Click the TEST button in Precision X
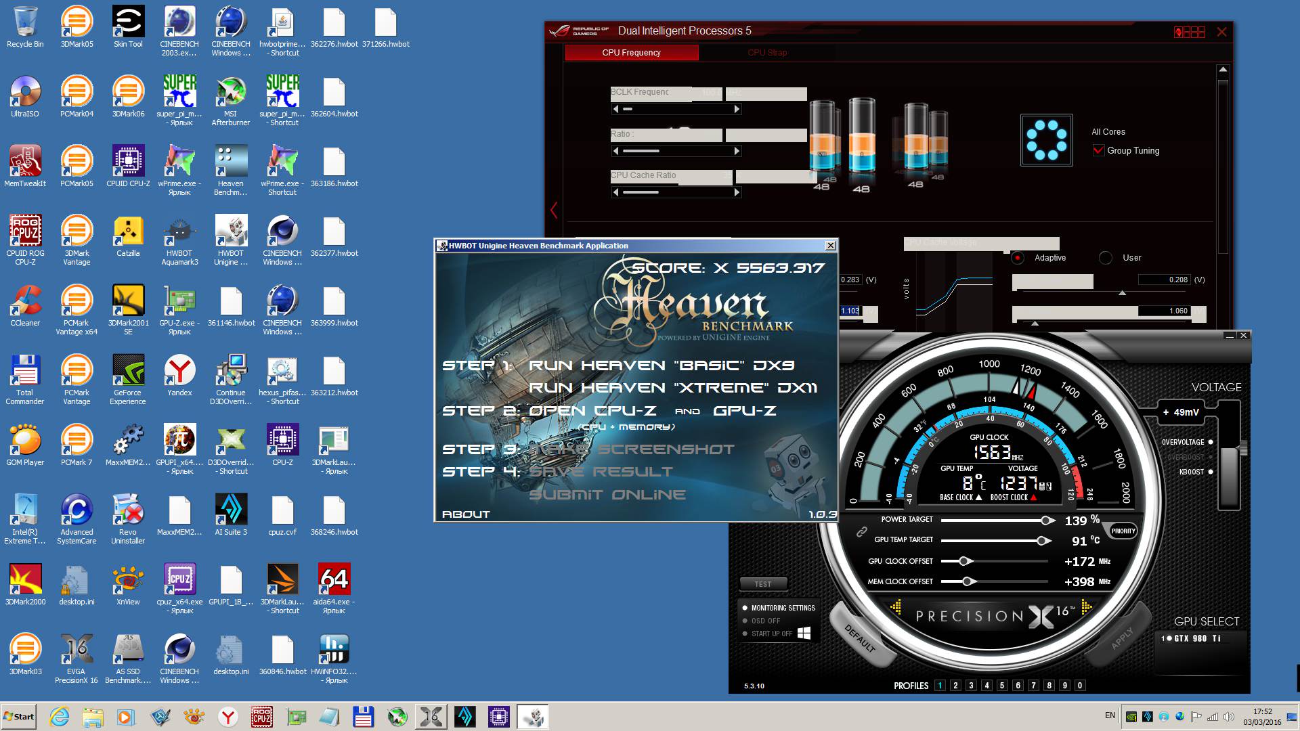Image resolution: width=1300 pixels, height=731 pixels. [x=762, y=584]
